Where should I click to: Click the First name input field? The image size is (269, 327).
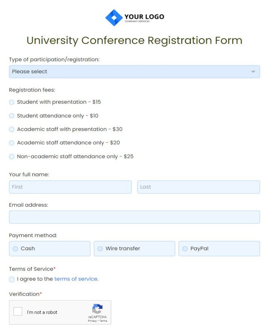pyautogui.click(x=70, y=187)
